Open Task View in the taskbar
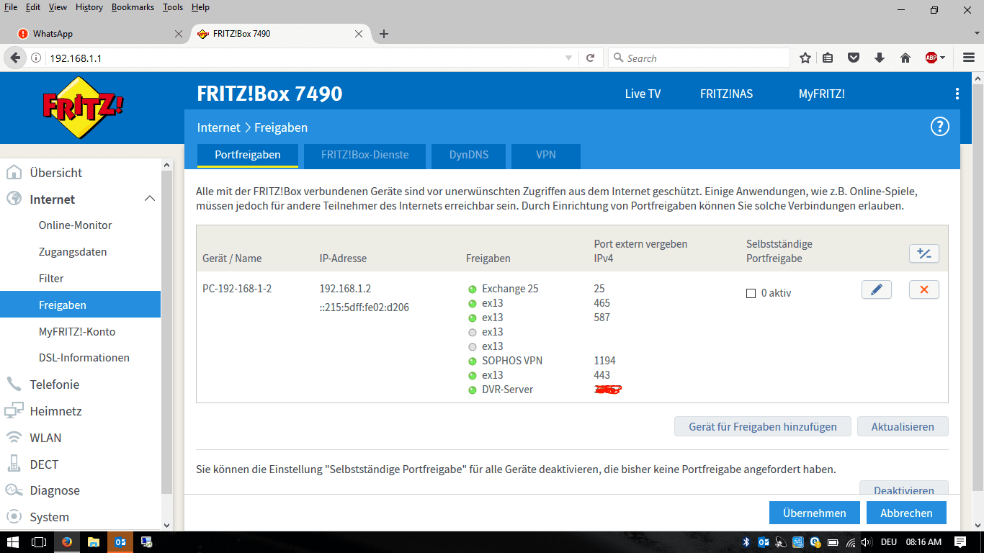984x553 pixels. pos(40,542)
